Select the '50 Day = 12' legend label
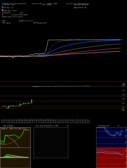127x168 pixels. [x=9, y=8]
